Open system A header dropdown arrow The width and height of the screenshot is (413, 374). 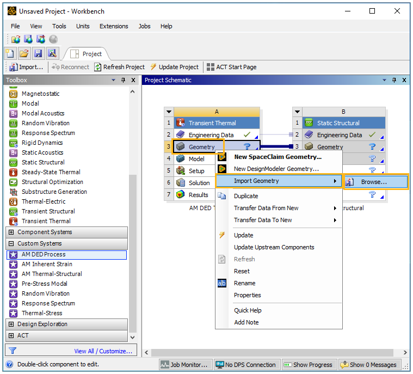point(169,112)
